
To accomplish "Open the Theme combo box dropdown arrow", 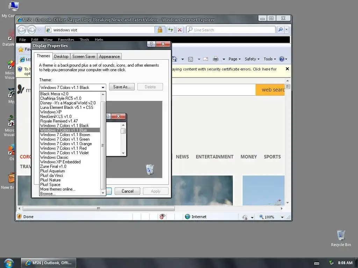I will 103,88.
